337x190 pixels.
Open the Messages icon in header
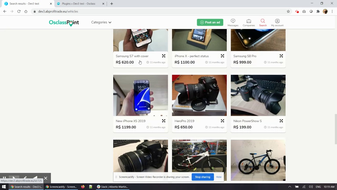(233, 22)
